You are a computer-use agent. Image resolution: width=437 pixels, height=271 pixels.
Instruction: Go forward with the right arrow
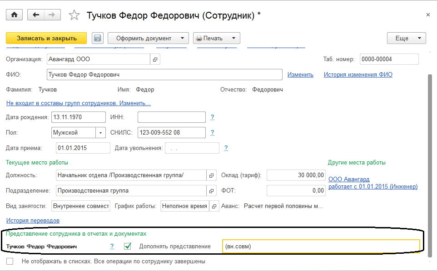(x=52, y=15)
